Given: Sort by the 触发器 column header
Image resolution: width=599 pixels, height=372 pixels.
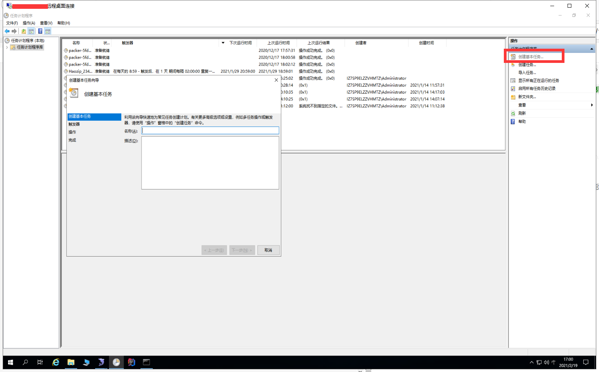Looking at the screenshot, I should (x=127, y=43).
